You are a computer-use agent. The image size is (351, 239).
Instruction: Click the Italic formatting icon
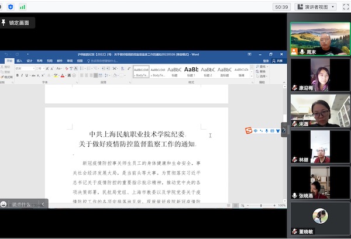[22, 75]
